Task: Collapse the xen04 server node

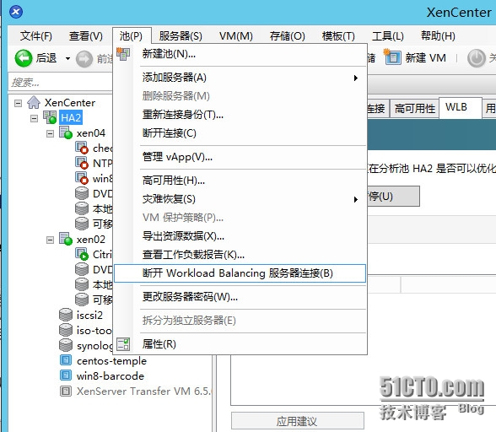Action: 50,133
